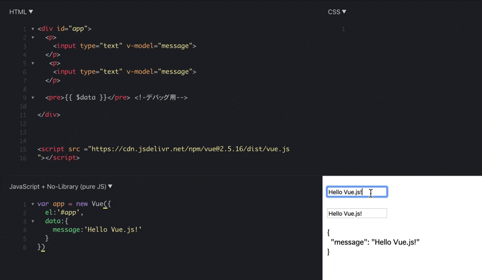Image resolution: width=482 pixels, height=280 pixels.
Task: Click line number 16 in HTML gutter
Action: click(23, 158)
